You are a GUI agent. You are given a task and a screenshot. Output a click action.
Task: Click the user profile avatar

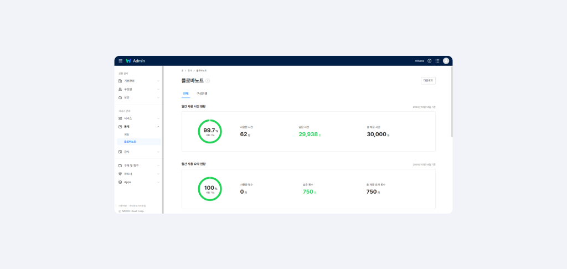click(446, 61)
